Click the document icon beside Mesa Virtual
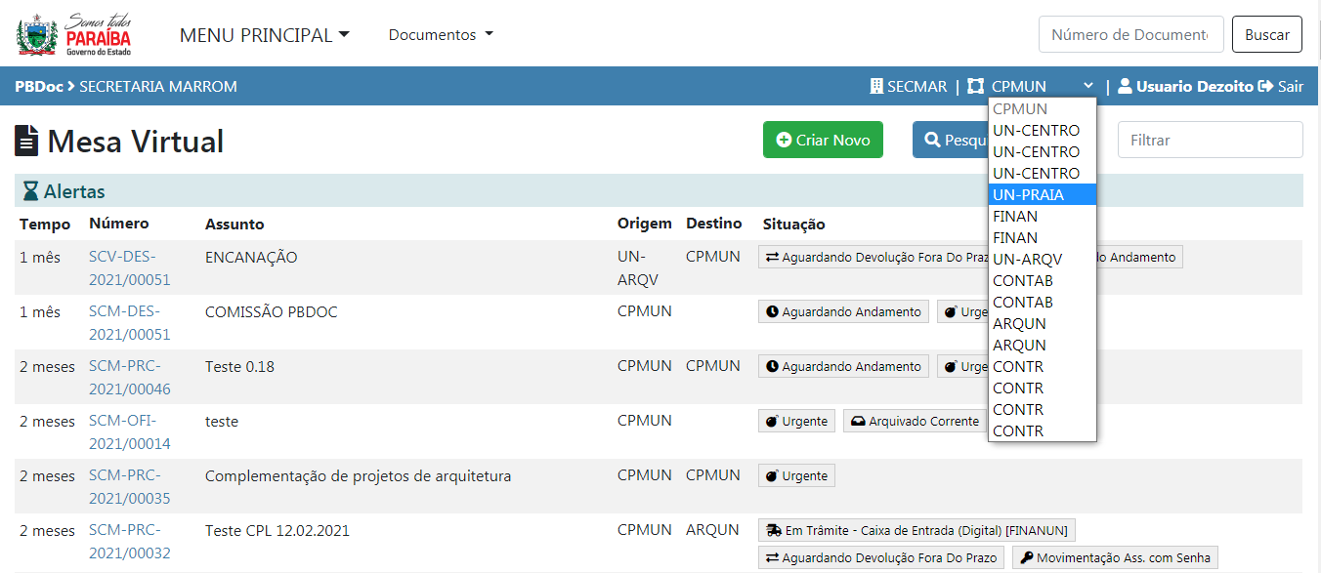Viewport: 1321px width, 573px height. (x=27, y=142)
